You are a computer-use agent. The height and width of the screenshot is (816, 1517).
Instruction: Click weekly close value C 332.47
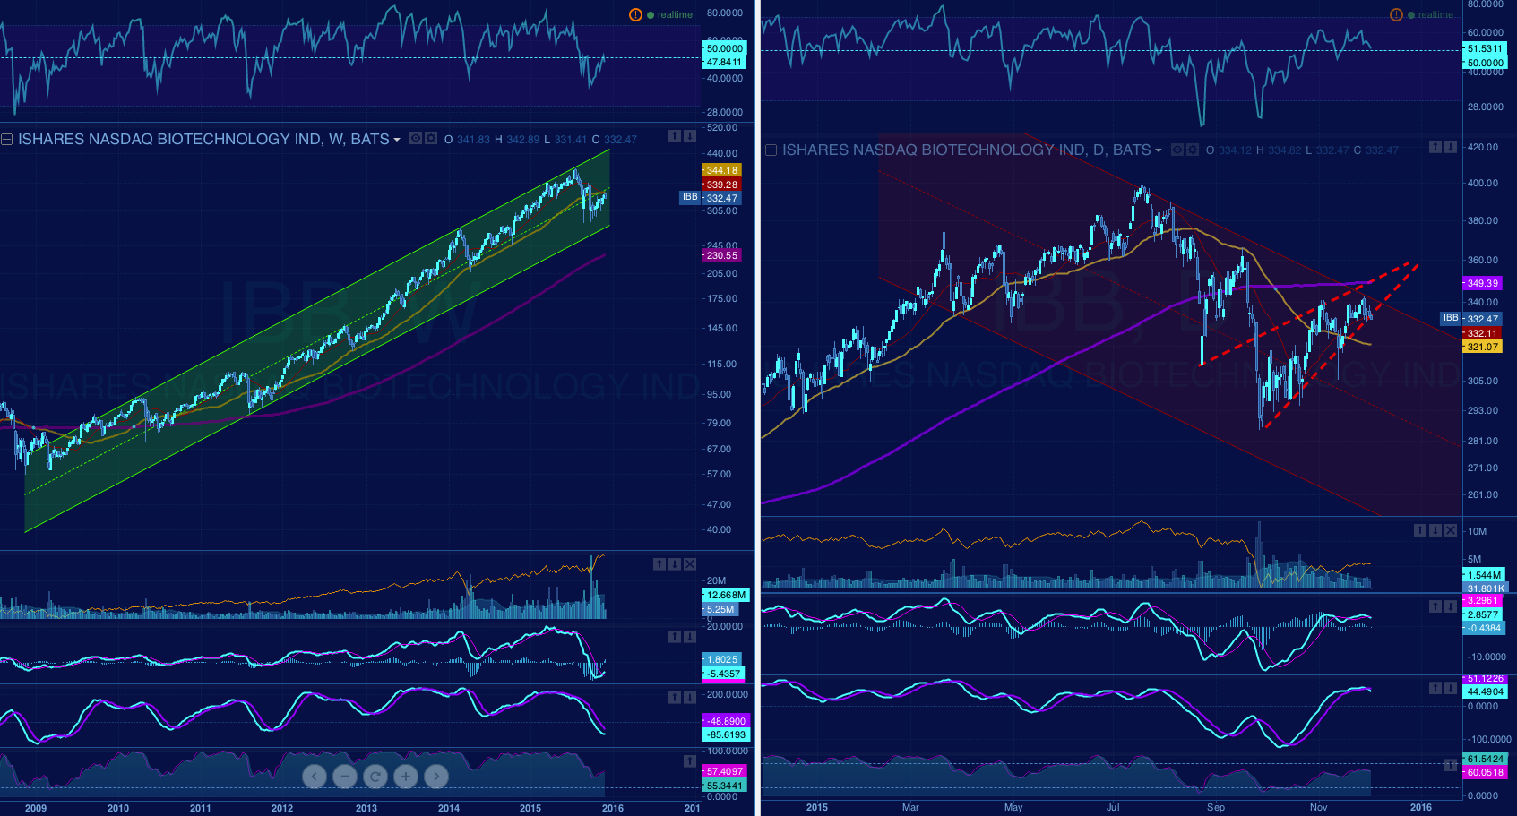614,140
